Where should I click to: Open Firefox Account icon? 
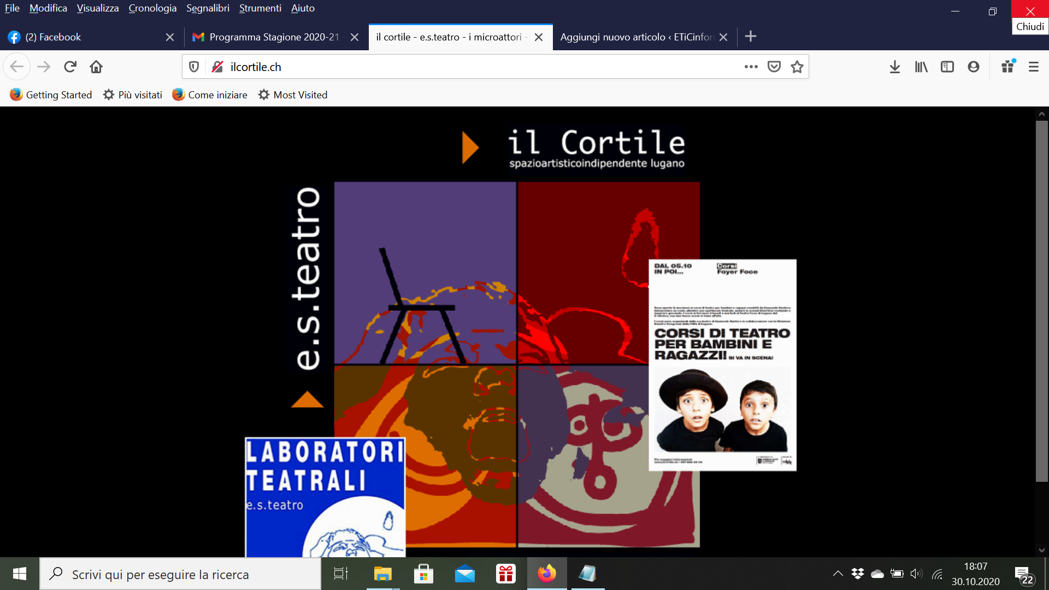pos(974,67)
